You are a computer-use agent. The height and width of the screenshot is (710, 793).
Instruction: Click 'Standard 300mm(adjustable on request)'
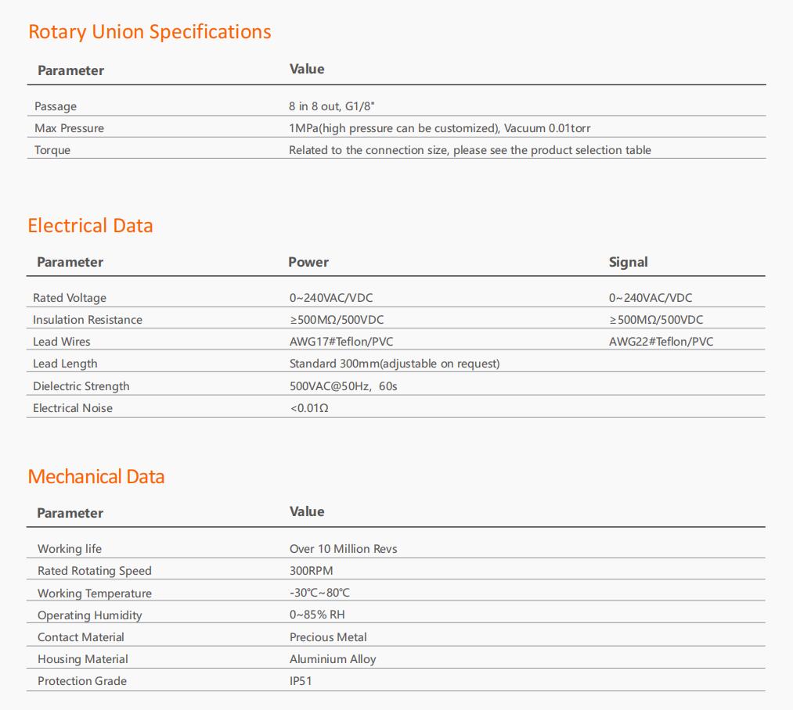pos(395,364)
